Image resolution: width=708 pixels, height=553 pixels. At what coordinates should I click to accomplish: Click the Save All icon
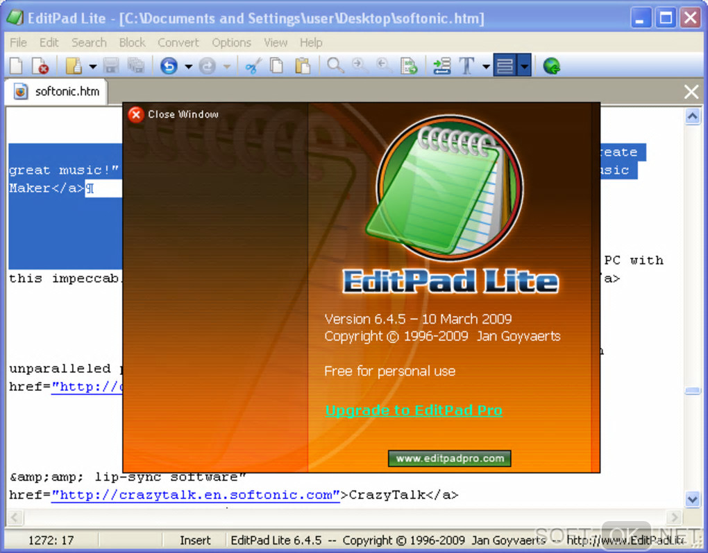coord(136,67)
